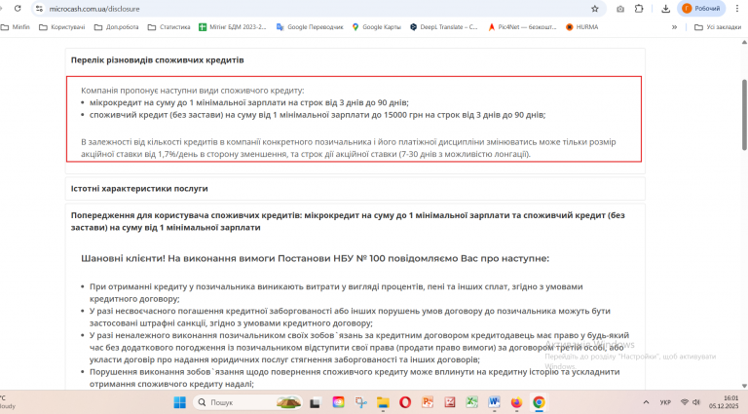The image size is (748, 414).
Task: Reload the microcash disclosure page
Action: 18,9
